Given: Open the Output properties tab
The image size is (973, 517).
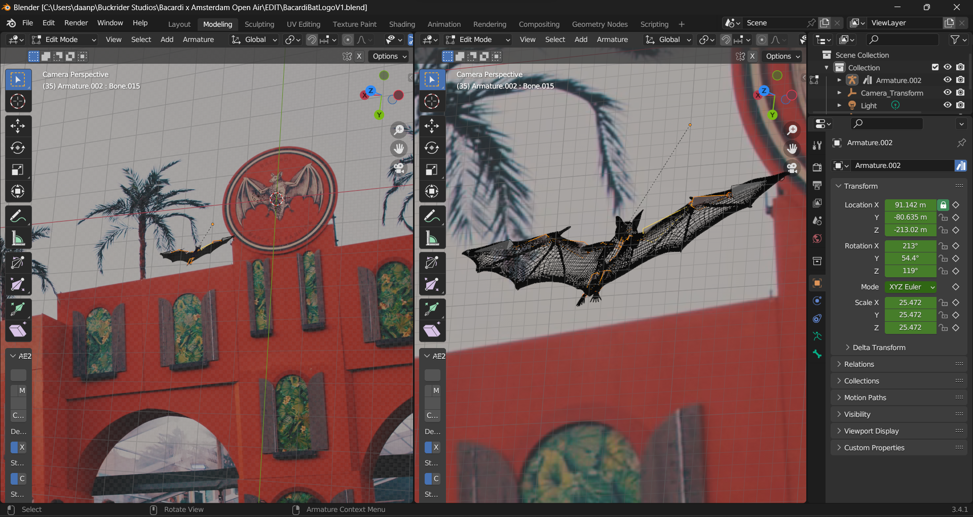Looking at the screenshot, I should (x=817, y=185).
